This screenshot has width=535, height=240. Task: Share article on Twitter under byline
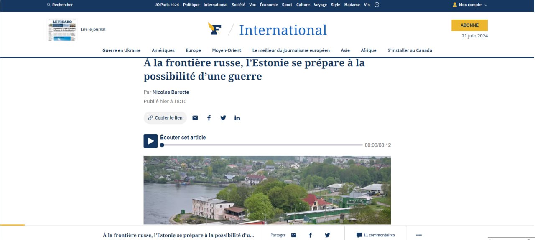(x=223, y=118)
